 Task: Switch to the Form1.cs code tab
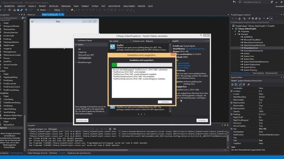tap(32, 15)
